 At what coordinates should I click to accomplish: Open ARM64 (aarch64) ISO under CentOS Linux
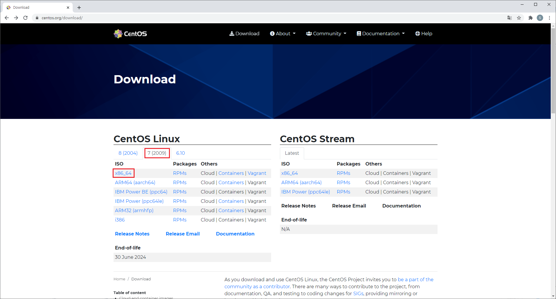coord(135,182)
